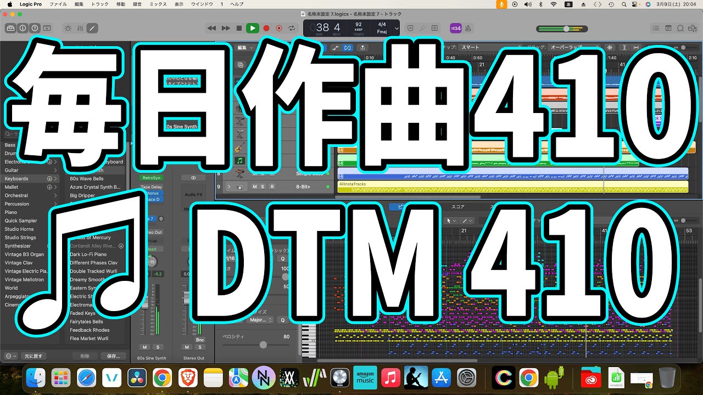The image size is (703, 395).
Task: Toggle the purple 1234 count-in button
Action: pos(455,28)
